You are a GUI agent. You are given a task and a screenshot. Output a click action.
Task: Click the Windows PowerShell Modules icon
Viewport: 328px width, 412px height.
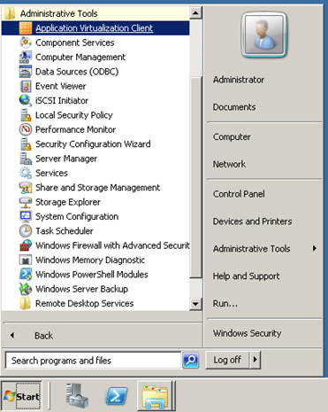pyautogui.click(x=26, y=275)
